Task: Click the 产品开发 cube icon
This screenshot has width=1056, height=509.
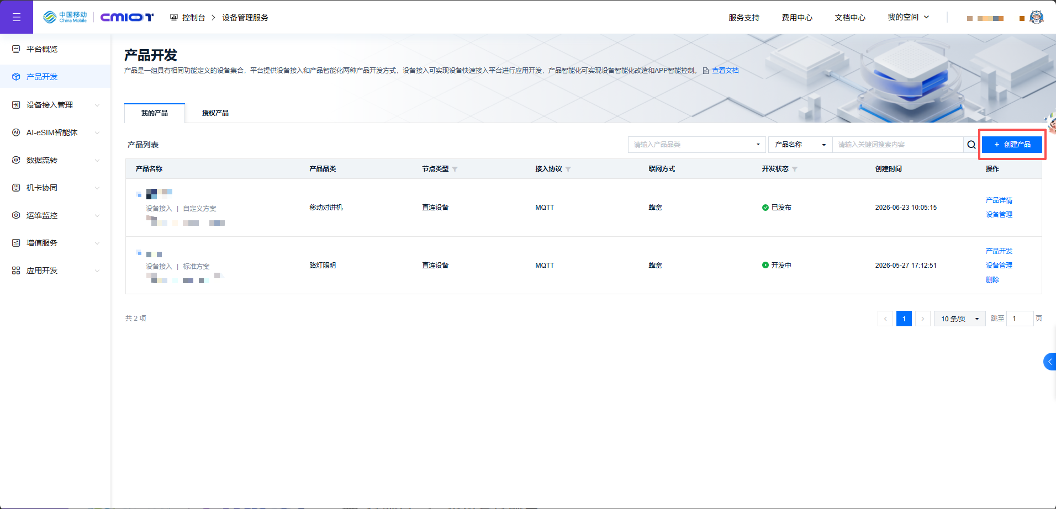Action: click(16, 77)
